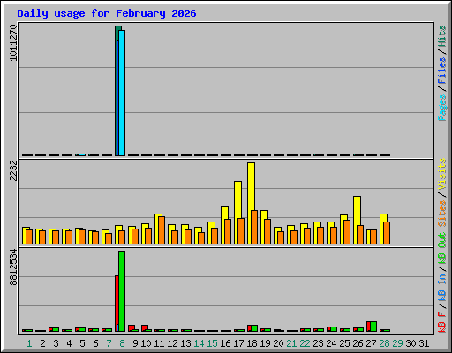Click the orange Sites bar on day 11

click(162, 230)
